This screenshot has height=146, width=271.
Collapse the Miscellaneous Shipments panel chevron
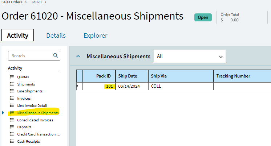[78, 57]
